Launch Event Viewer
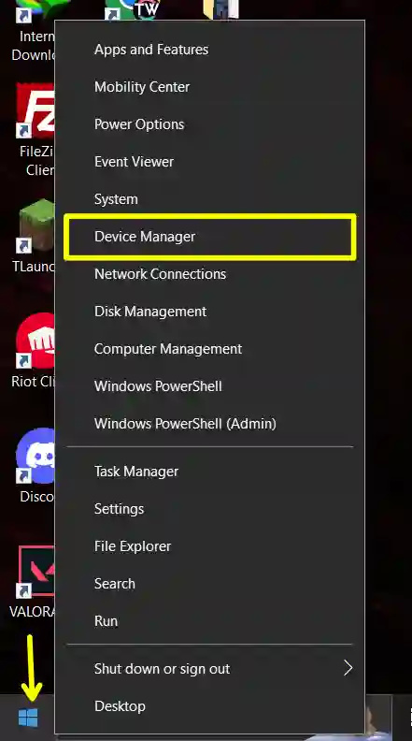This screenshot has height=741, width=412. pos(209,162)
